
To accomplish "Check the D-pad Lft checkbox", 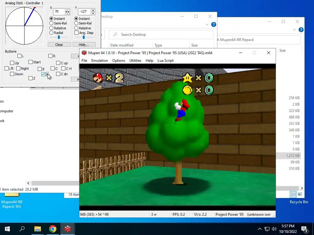I will coord(6,68).
